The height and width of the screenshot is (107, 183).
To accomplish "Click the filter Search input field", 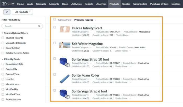I will [22, 26].
